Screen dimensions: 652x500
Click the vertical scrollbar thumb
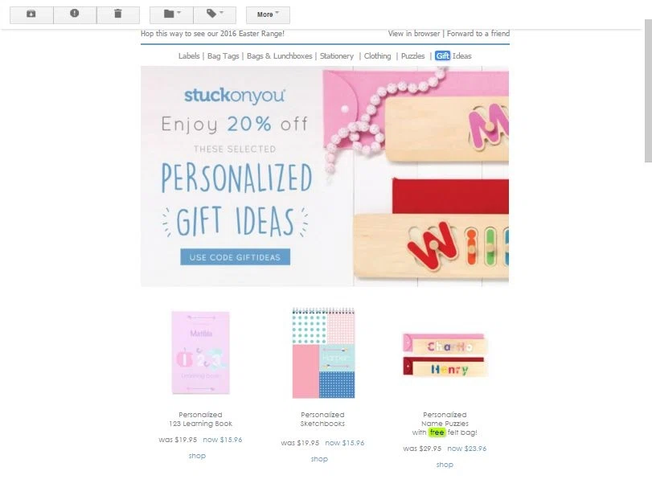(x=648, y=91)
